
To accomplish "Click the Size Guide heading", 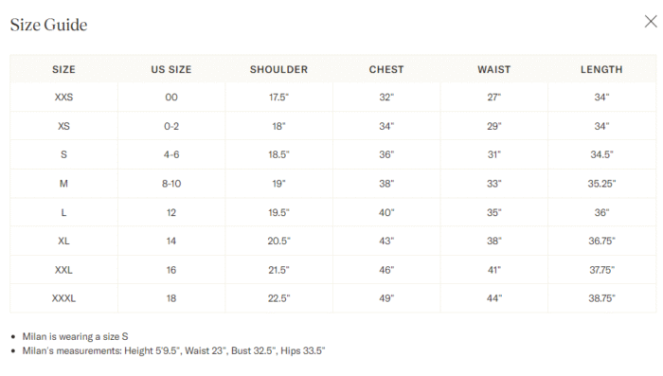I will [x=48, y=25].
